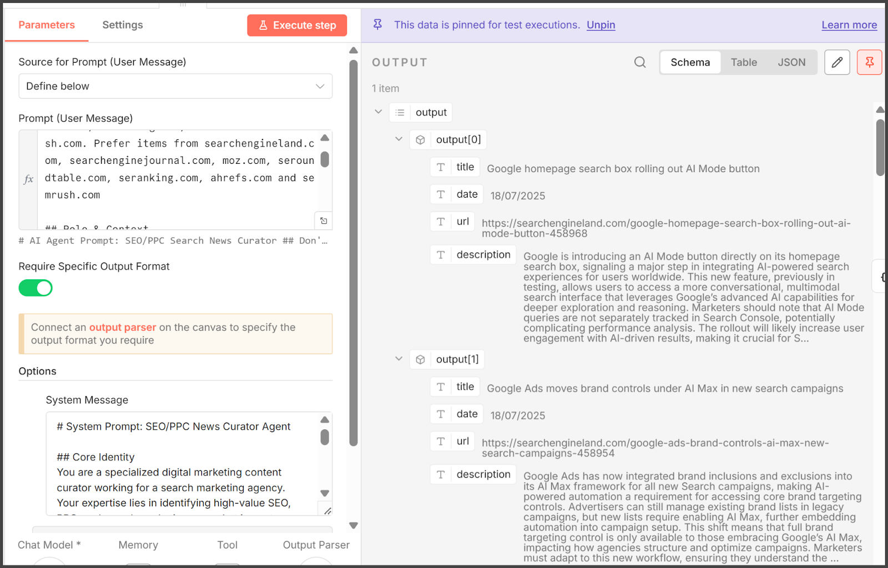888x568 pixels.
Task: Click the T type icon of output[0] description
Action: [x=441, y=255]
